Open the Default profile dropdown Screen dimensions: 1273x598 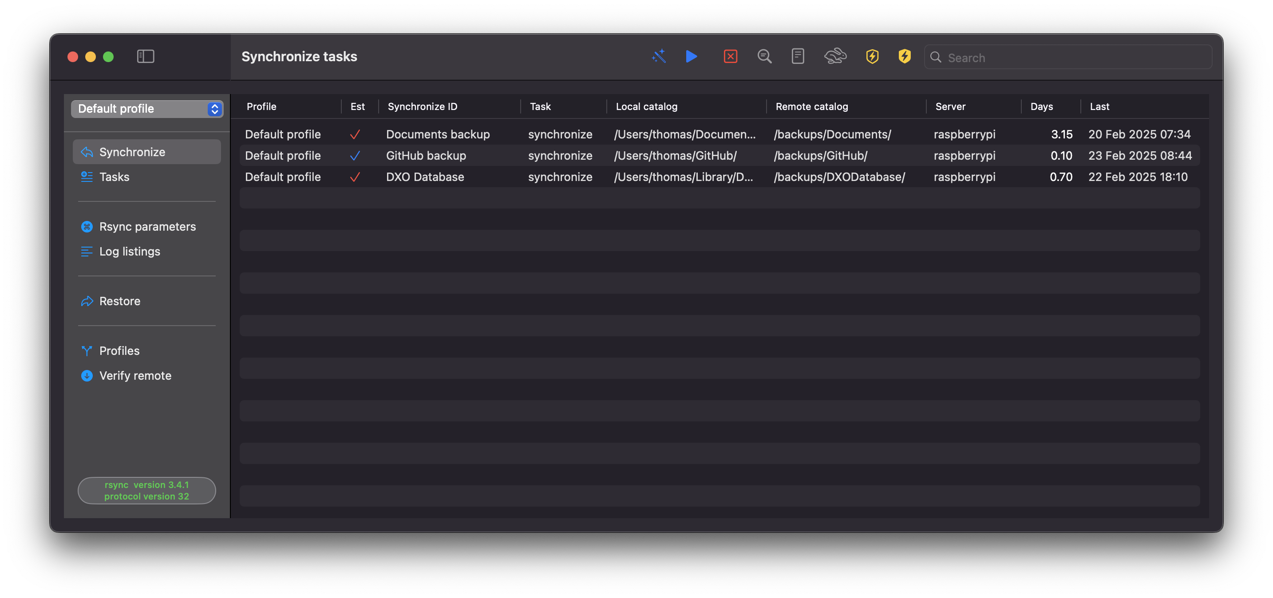[x=147, y=109]
